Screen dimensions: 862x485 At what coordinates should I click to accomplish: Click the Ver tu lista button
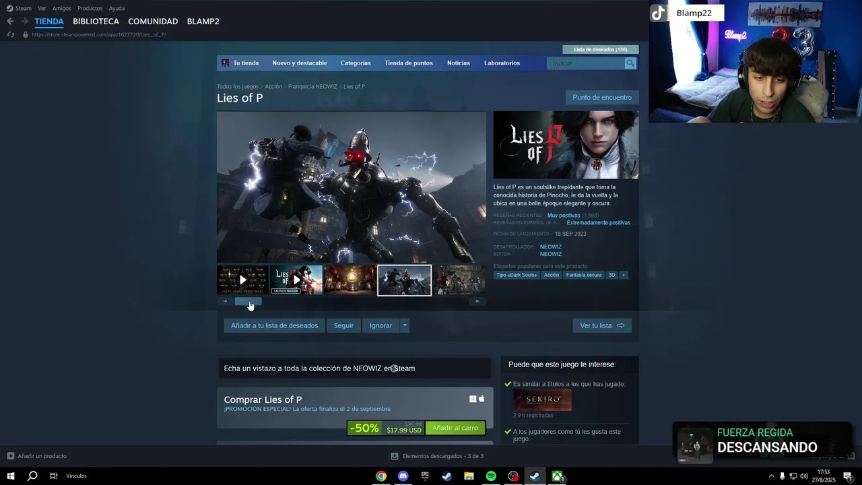602,325
